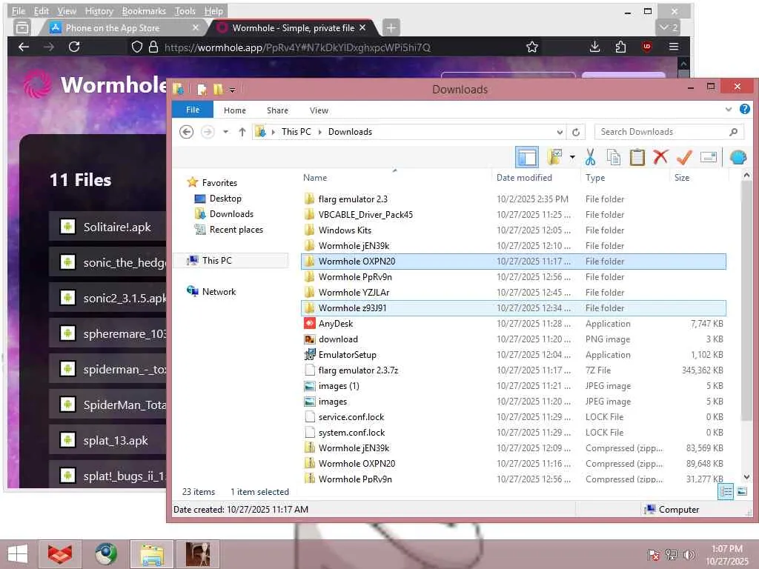Click the Explorer back arrow button
759x569 pixels.
pyautogui.click(x=186, y=132)
